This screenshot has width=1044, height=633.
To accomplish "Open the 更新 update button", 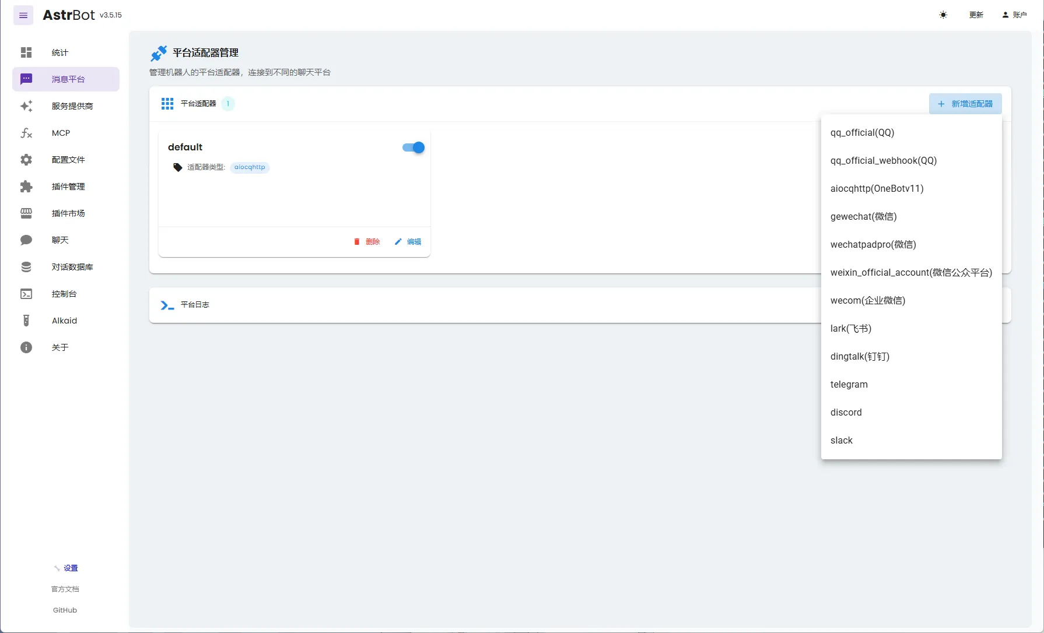I will coord(976,15).
